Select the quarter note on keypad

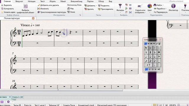(146, 57)
